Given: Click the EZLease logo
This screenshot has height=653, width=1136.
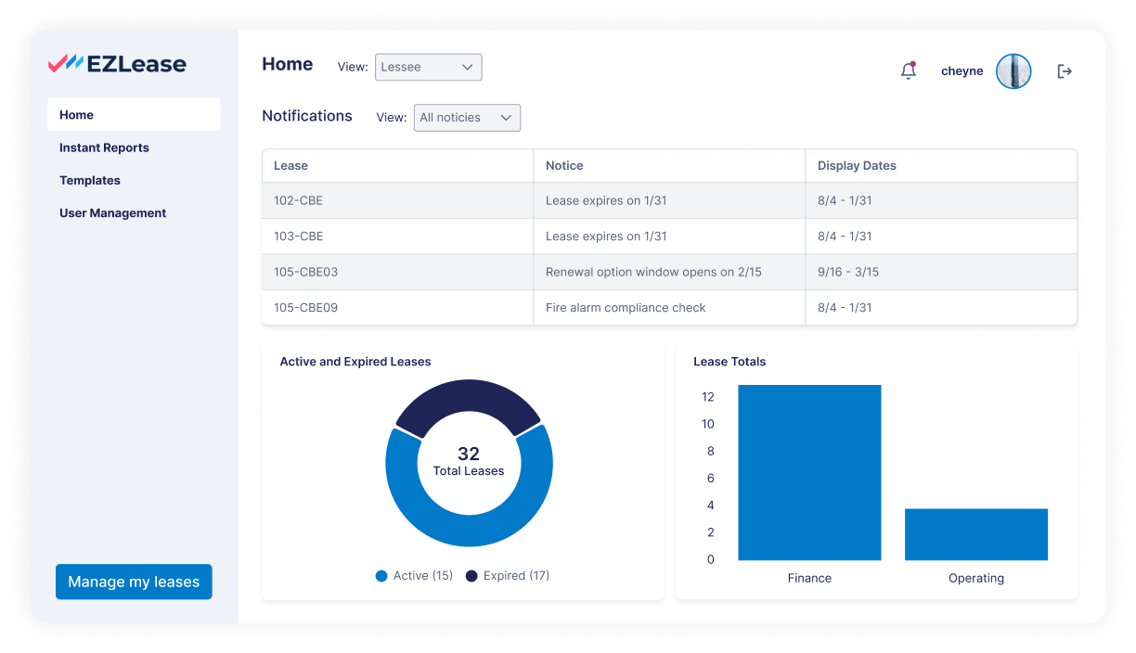Looking at the screenshot, I should [x=117, y=63].
